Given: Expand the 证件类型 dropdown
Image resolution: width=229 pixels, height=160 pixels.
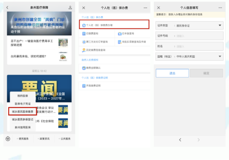Looking at the screenshot, I should [220, 26].
